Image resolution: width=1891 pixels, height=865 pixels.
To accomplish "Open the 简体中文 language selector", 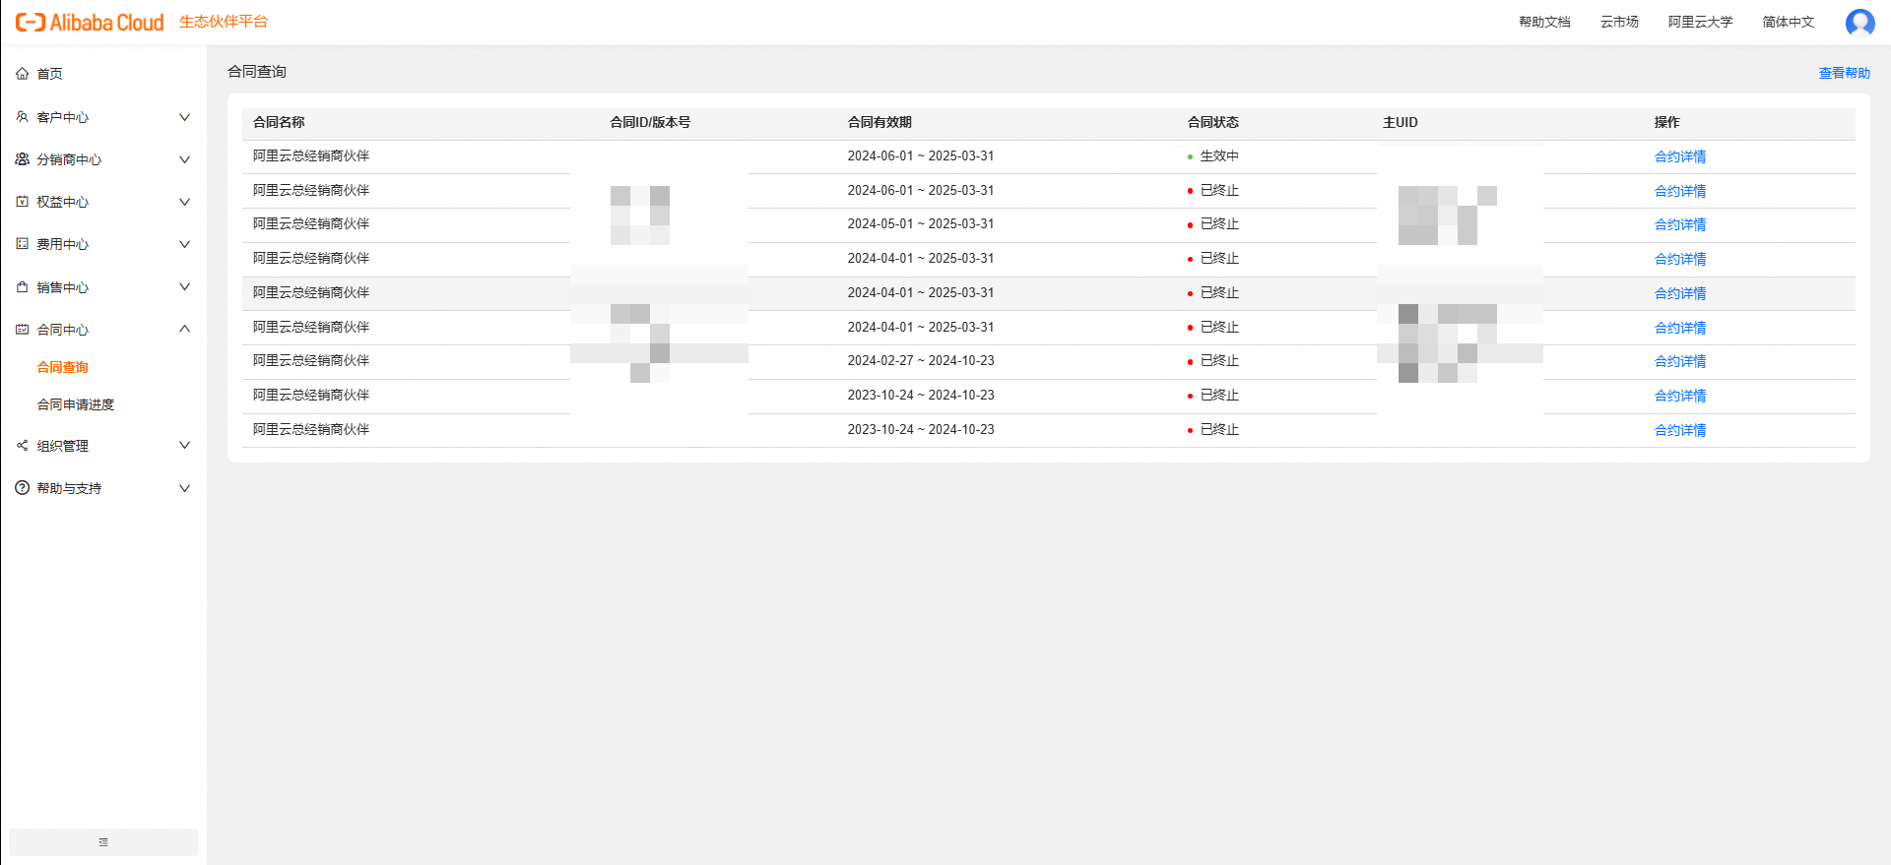I will [x=1788, y=22].
